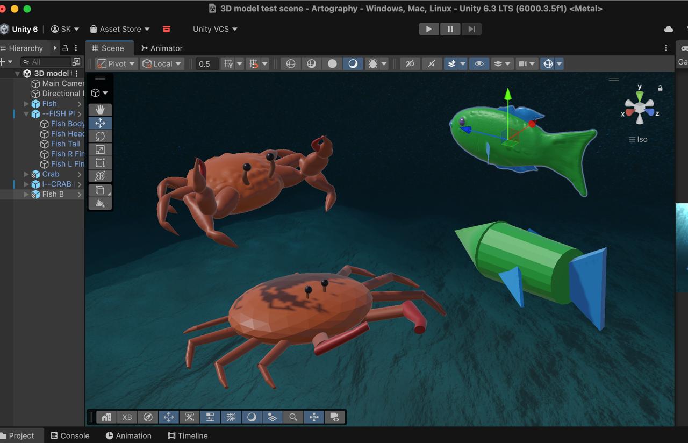The height and width of the screenshot is (443, 688).
Task: Expand the Crab object in Hierarchy
Action: 26,174
